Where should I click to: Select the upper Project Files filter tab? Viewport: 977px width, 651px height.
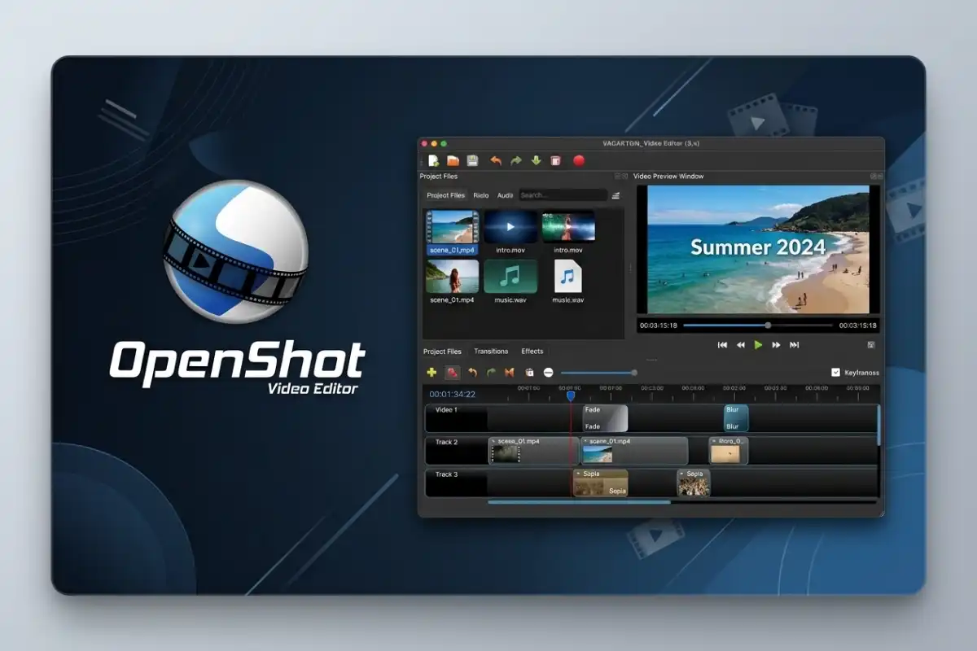(x=446, y=195)
